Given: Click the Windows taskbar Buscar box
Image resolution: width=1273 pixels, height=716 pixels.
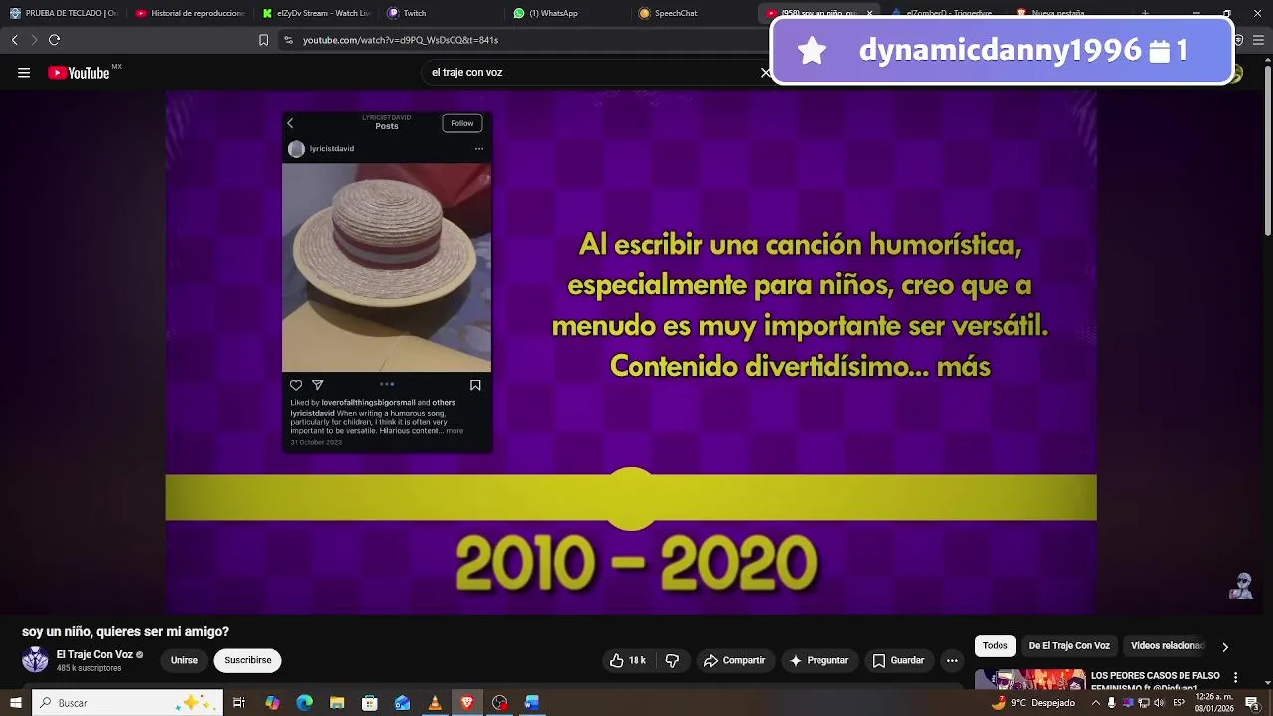Looking at the screenshot, I should [x=127, y=703].
